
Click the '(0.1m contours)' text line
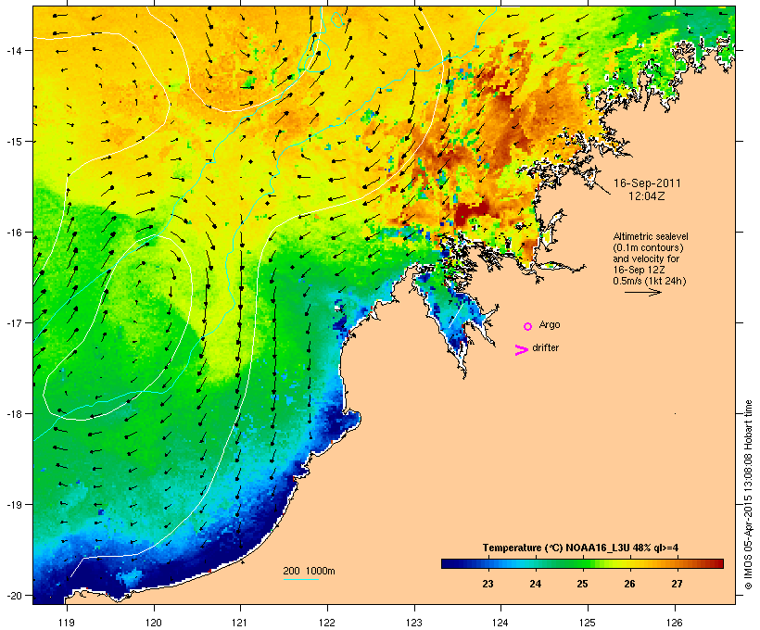click(648, 247)
